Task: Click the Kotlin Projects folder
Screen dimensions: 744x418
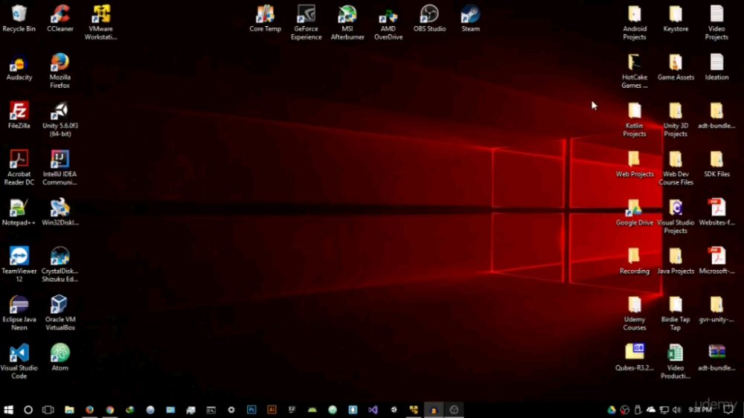Action: click(635, 120)
